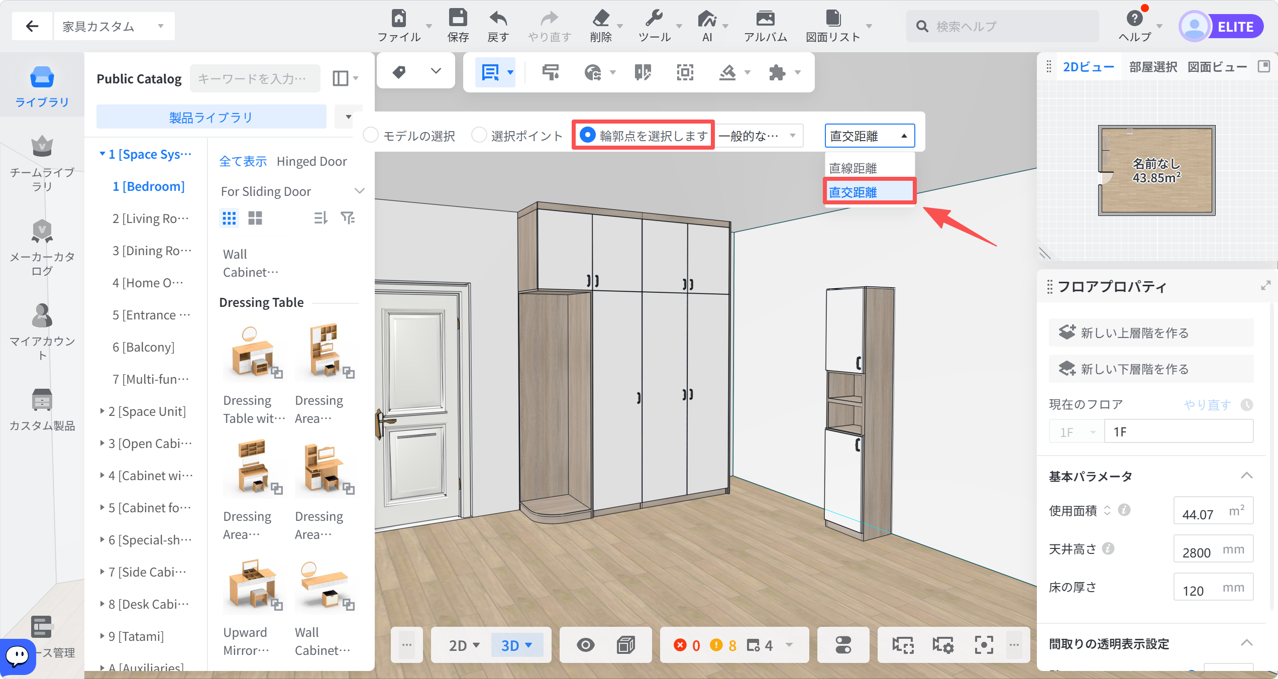
Task: Click the focus target icon
Action: (984, 645)
